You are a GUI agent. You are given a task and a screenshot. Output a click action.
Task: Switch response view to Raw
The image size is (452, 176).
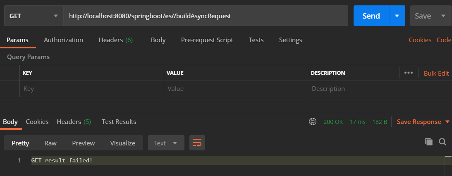[x=50, y=143]
